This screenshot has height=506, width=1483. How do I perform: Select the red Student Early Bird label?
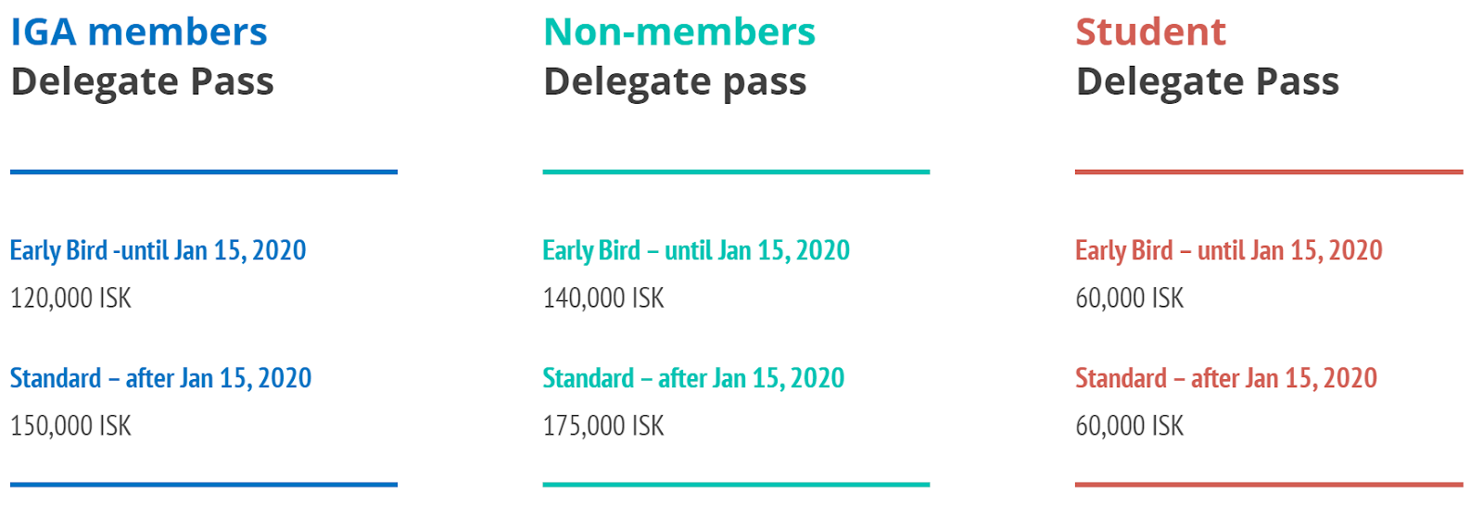click(x=1228, y=250)
